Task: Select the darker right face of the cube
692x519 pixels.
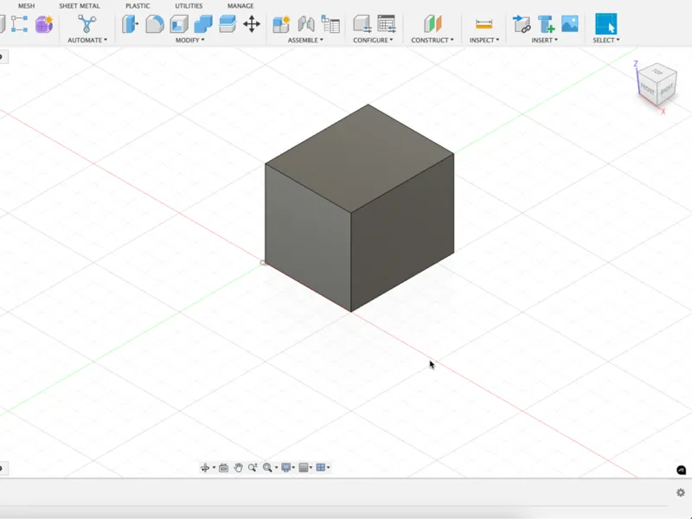Action: 402,232
